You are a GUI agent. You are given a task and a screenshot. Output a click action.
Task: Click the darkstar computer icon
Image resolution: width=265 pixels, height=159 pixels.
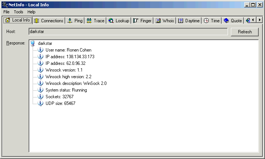[33, 43]
